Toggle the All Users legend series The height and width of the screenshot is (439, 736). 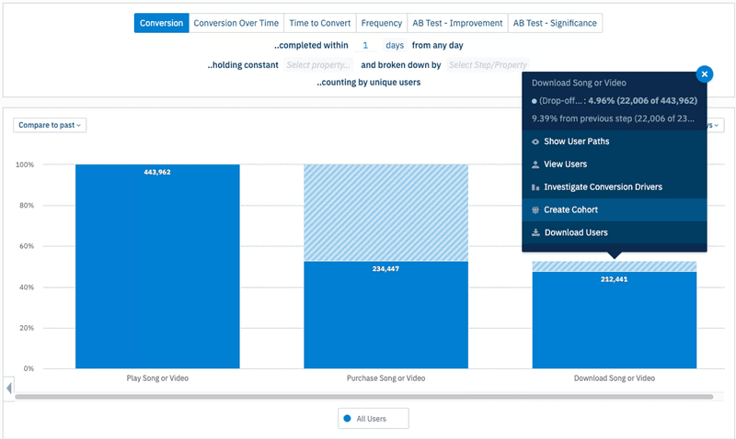pyautogui.click(x=373, y=419)
